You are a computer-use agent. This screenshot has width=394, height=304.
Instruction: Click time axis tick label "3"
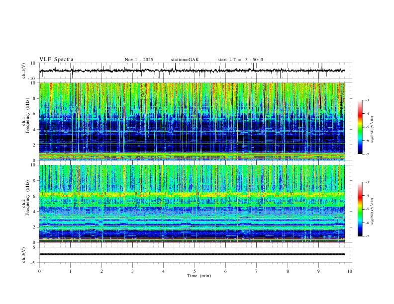[x=132, y=271]
